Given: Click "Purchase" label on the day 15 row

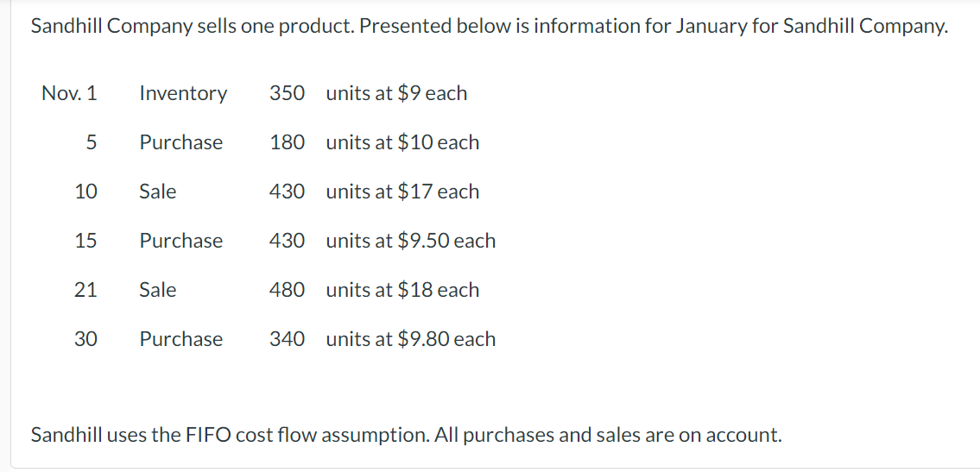Looking at the screenshot, I should coord(181,241).
